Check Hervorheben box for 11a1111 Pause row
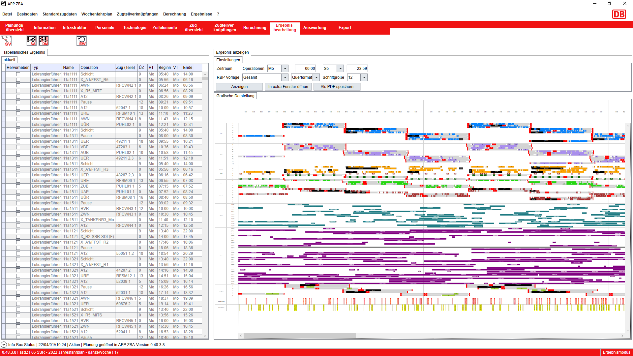The height and width of the screenshot is (356, 633). coord(18,102)
